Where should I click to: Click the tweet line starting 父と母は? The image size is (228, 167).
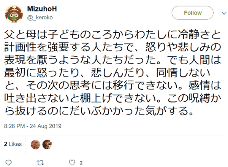[x=112, y=36]
